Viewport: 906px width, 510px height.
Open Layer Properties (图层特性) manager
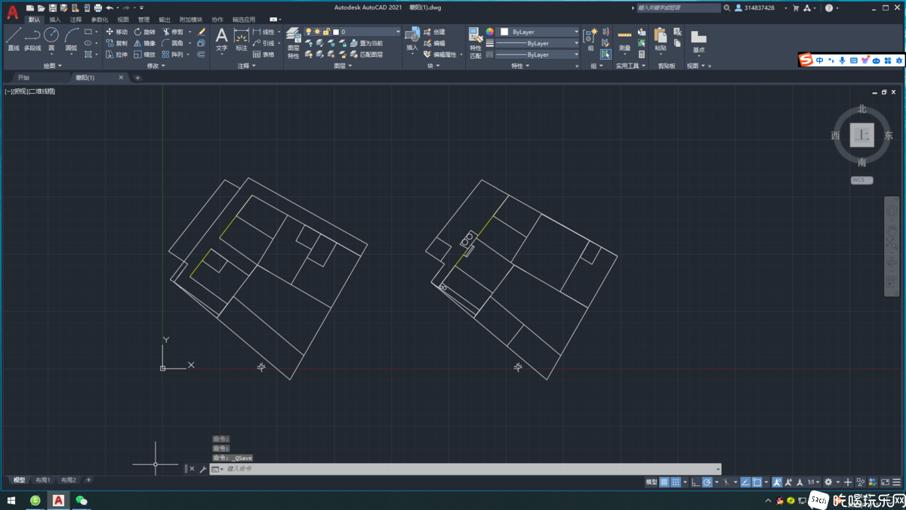click(x=294, y=42)
